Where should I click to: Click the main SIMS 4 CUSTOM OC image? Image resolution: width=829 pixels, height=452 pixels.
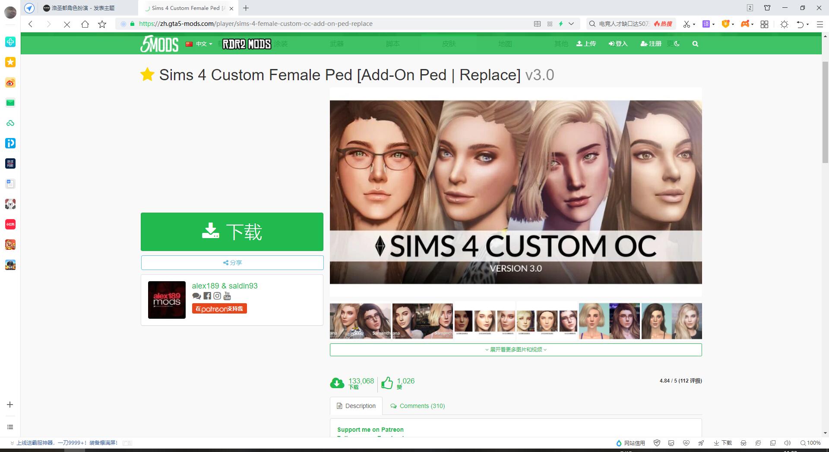tap(516, 192)
